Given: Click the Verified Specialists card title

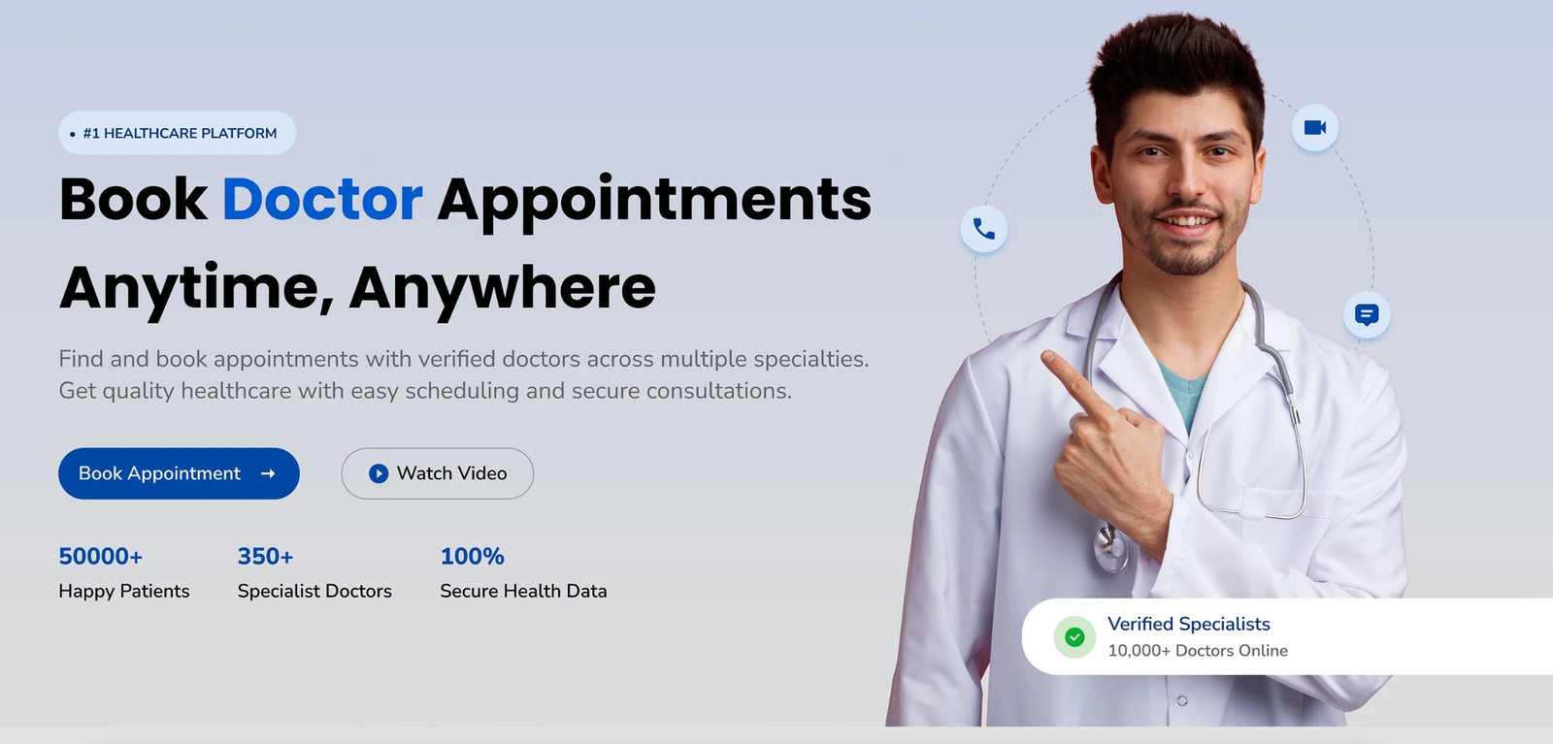Looking at the screenshot, I should [1189, 624].
